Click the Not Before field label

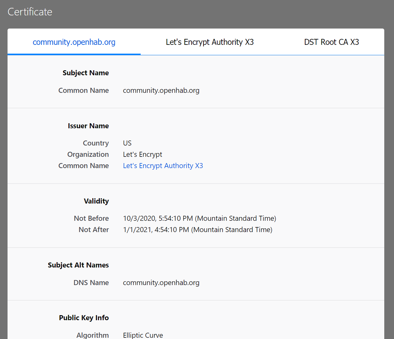91,218
